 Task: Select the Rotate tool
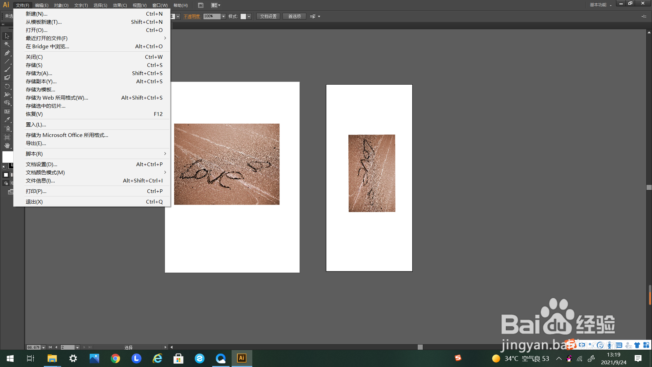coord(7,86)
